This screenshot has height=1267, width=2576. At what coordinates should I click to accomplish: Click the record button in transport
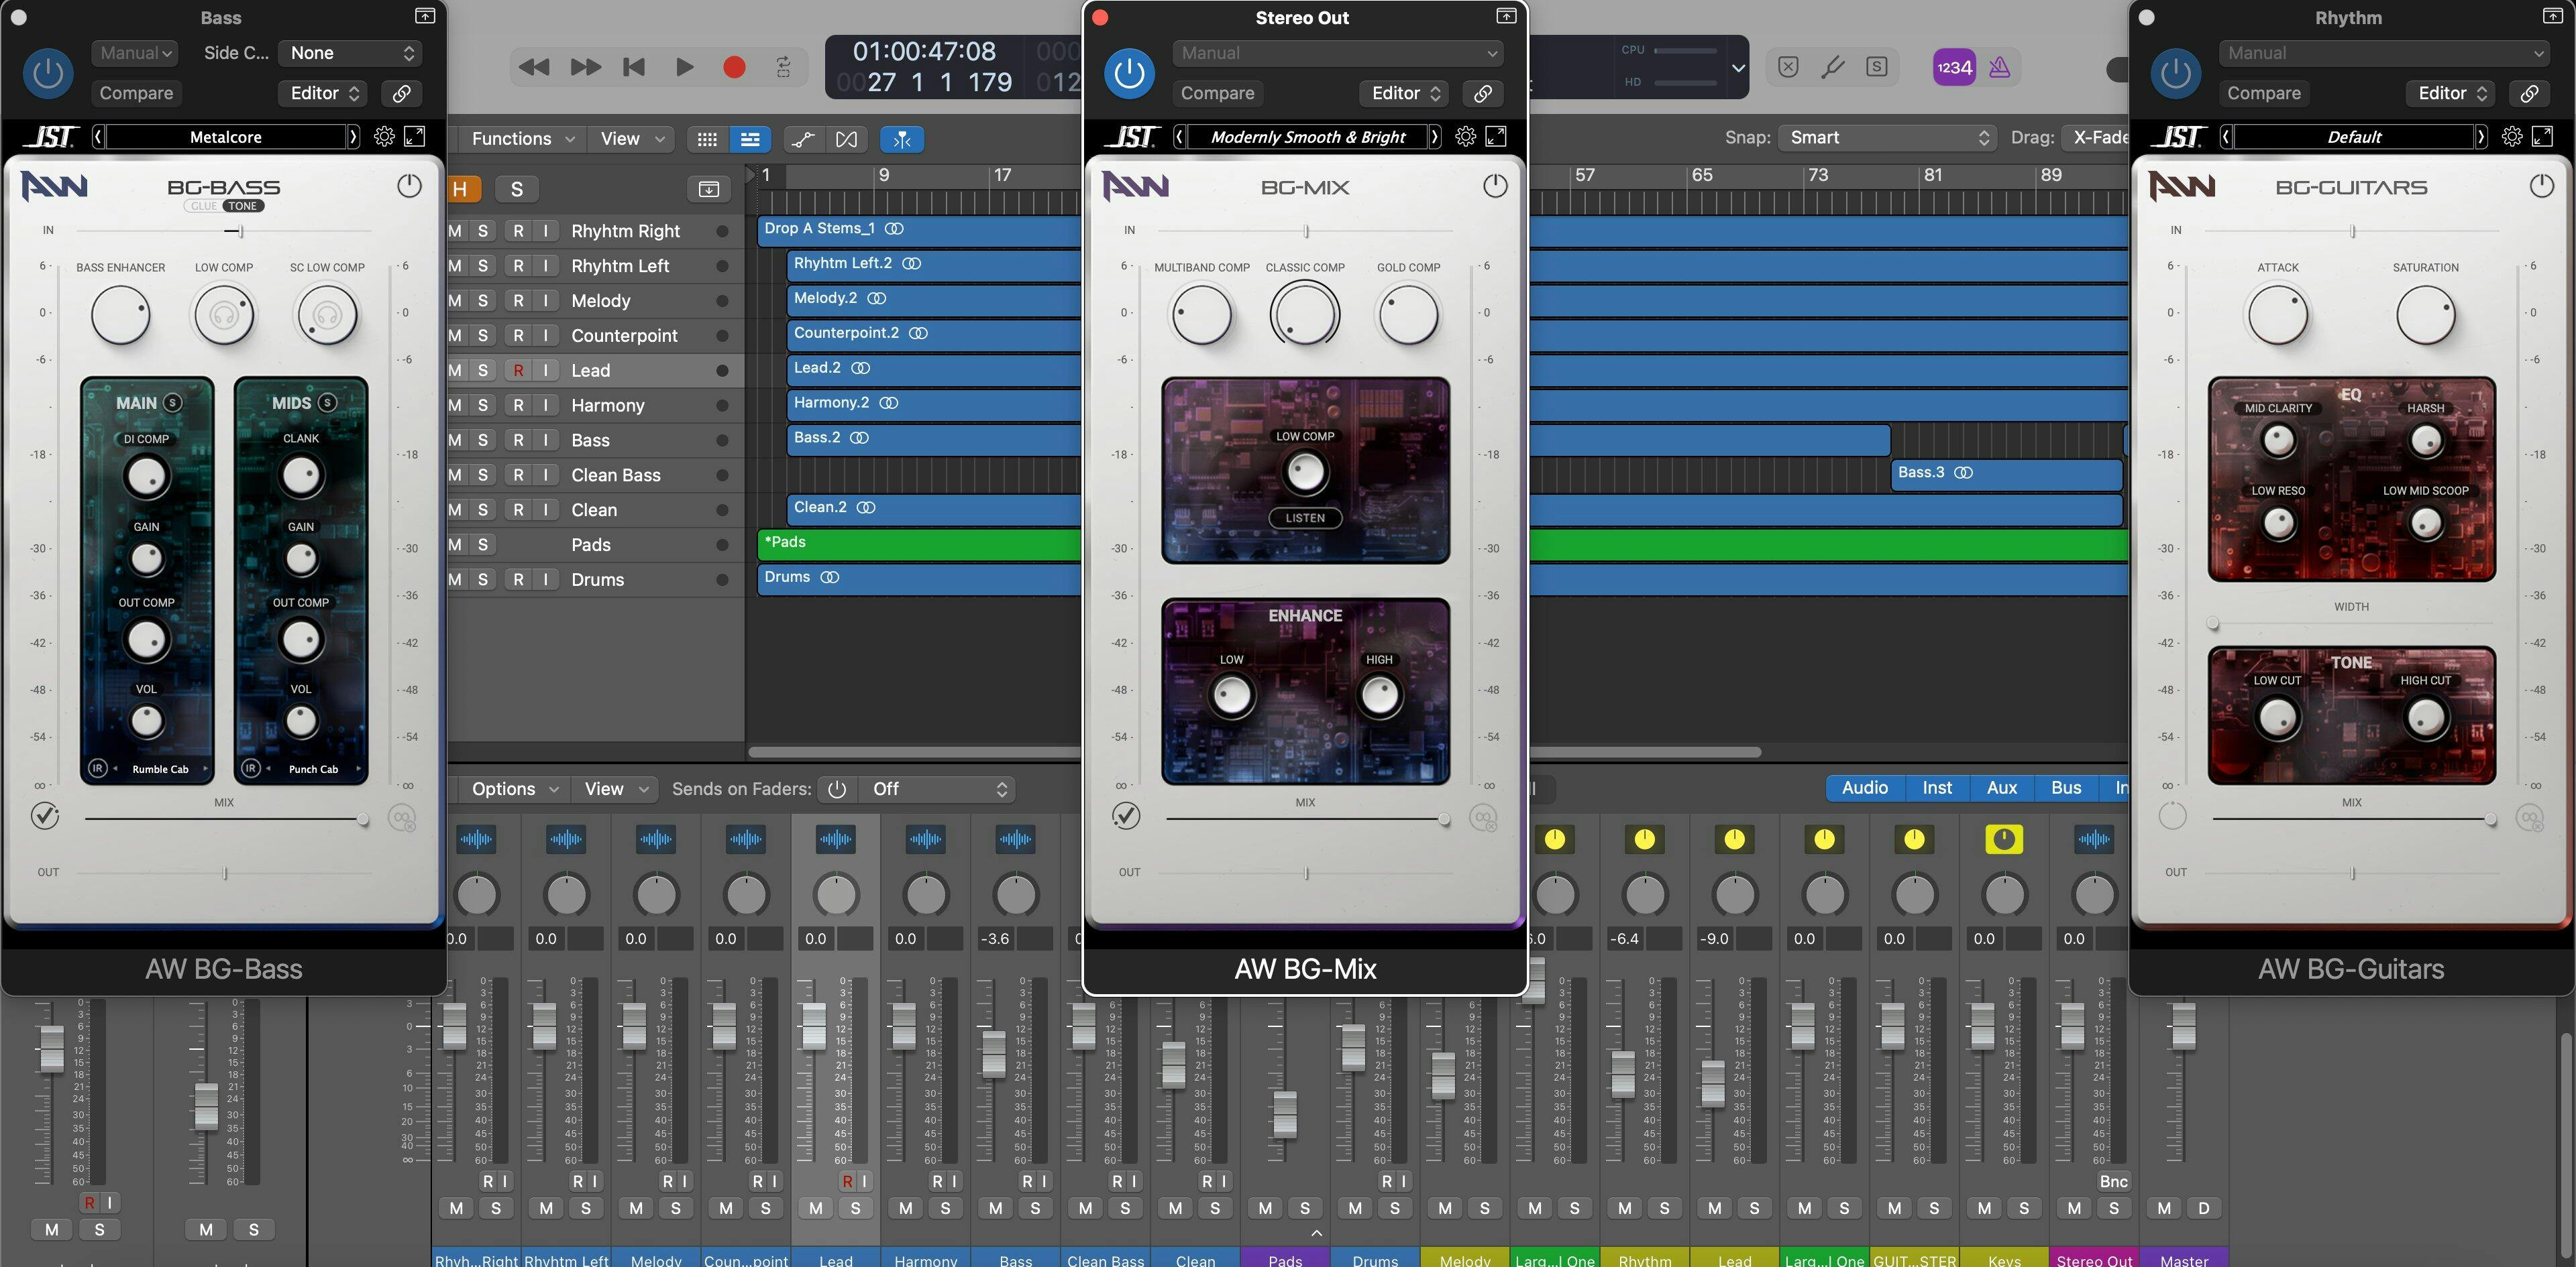coord(734,67)
